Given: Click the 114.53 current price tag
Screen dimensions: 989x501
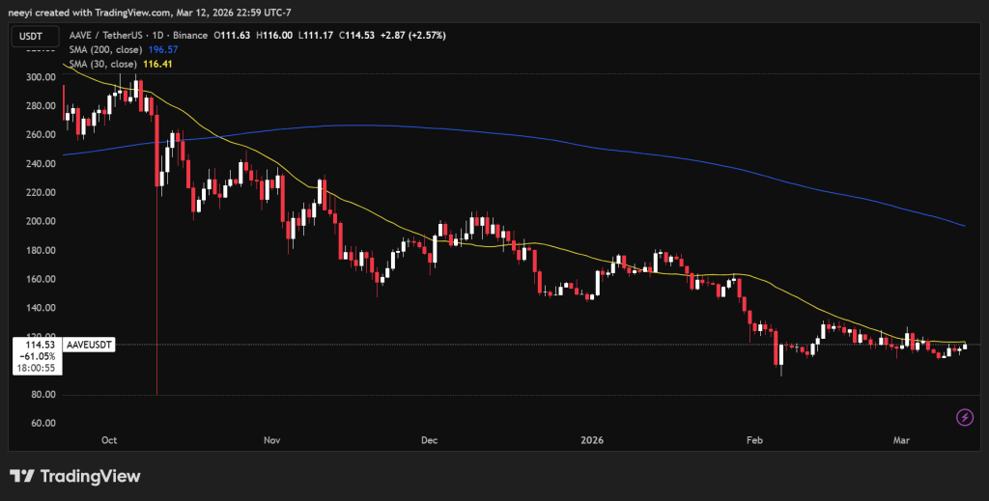Looking at the screenshot, I should click(34, 344).
